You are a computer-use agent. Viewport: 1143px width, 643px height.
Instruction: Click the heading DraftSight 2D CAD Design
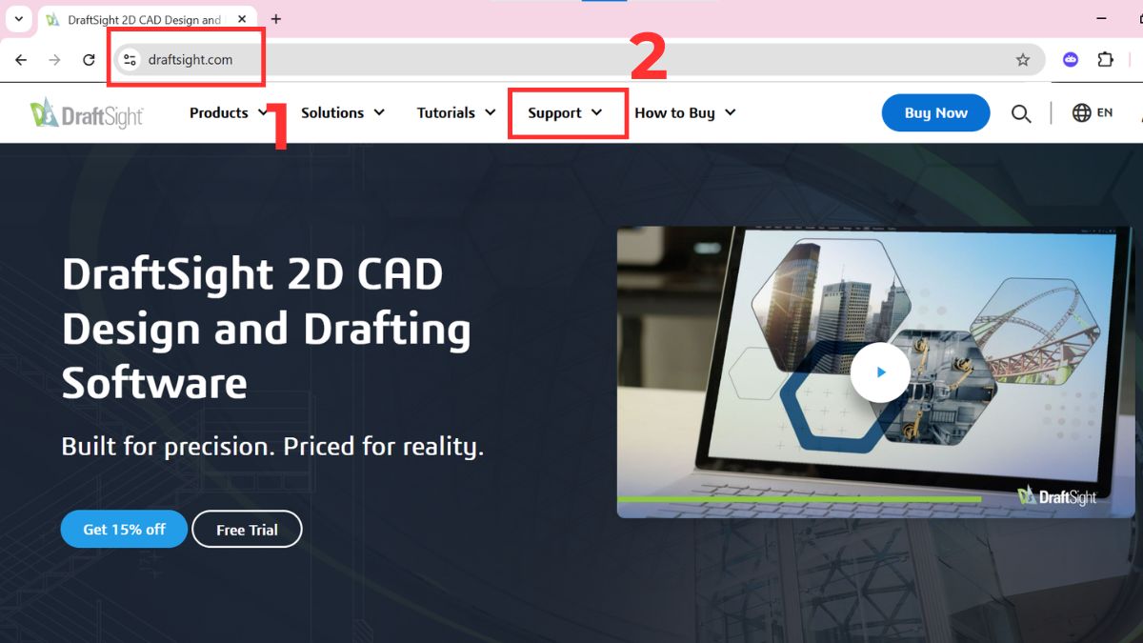[267, 329]
